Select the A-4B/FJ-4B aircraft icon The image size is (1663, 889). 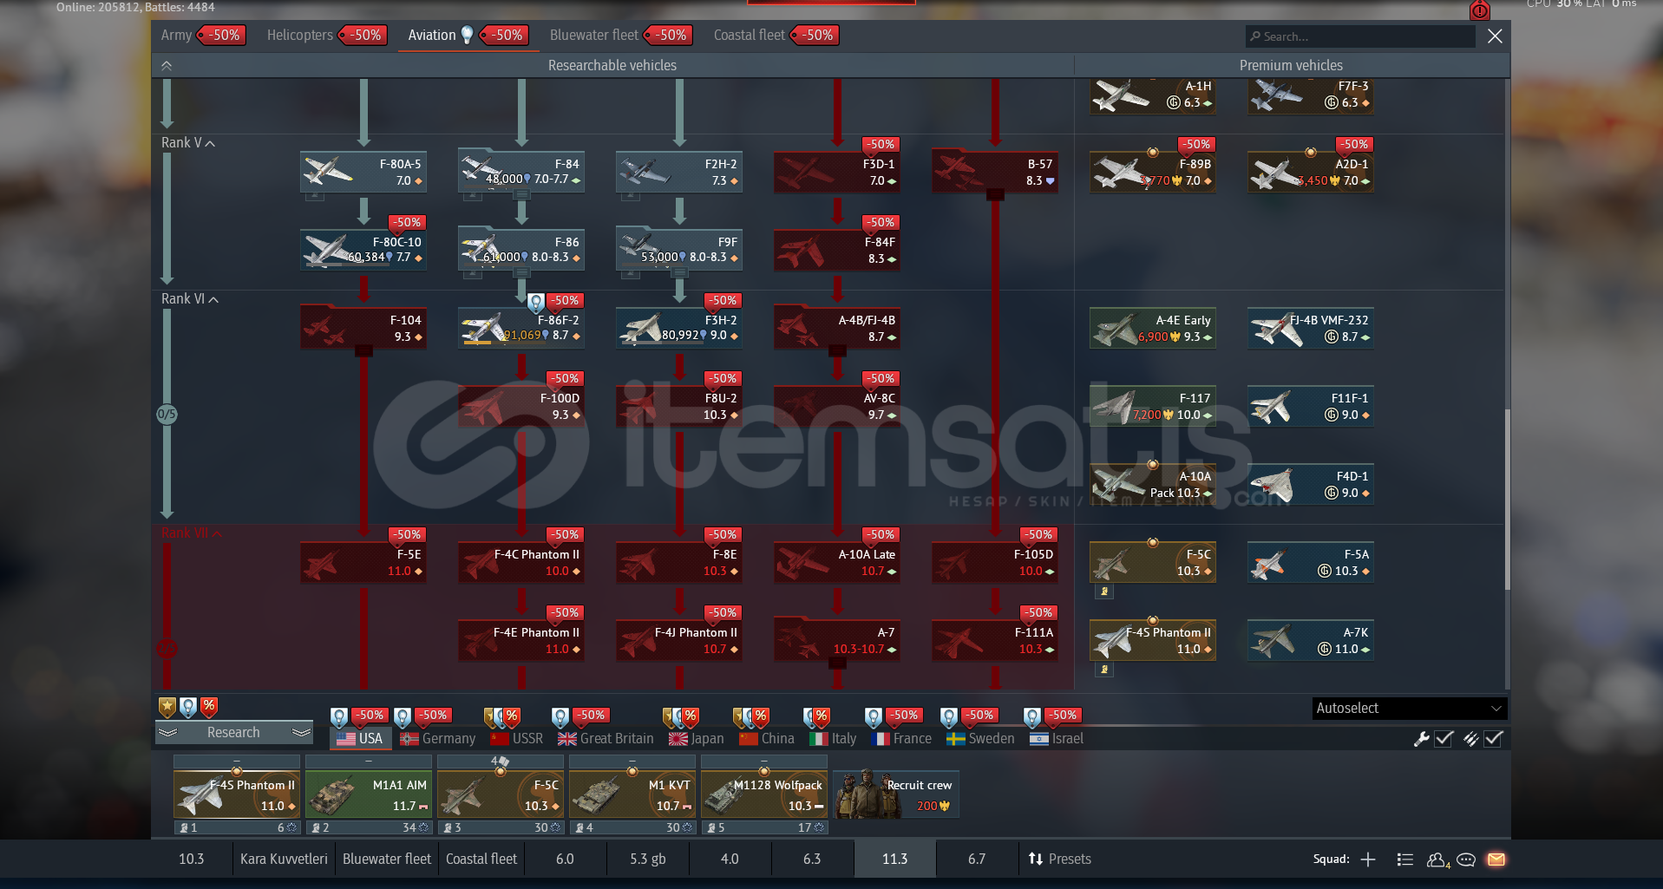pos(836,328)
